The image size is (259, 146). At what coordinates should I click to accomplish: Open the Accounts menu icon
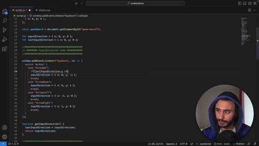(4, 127)
